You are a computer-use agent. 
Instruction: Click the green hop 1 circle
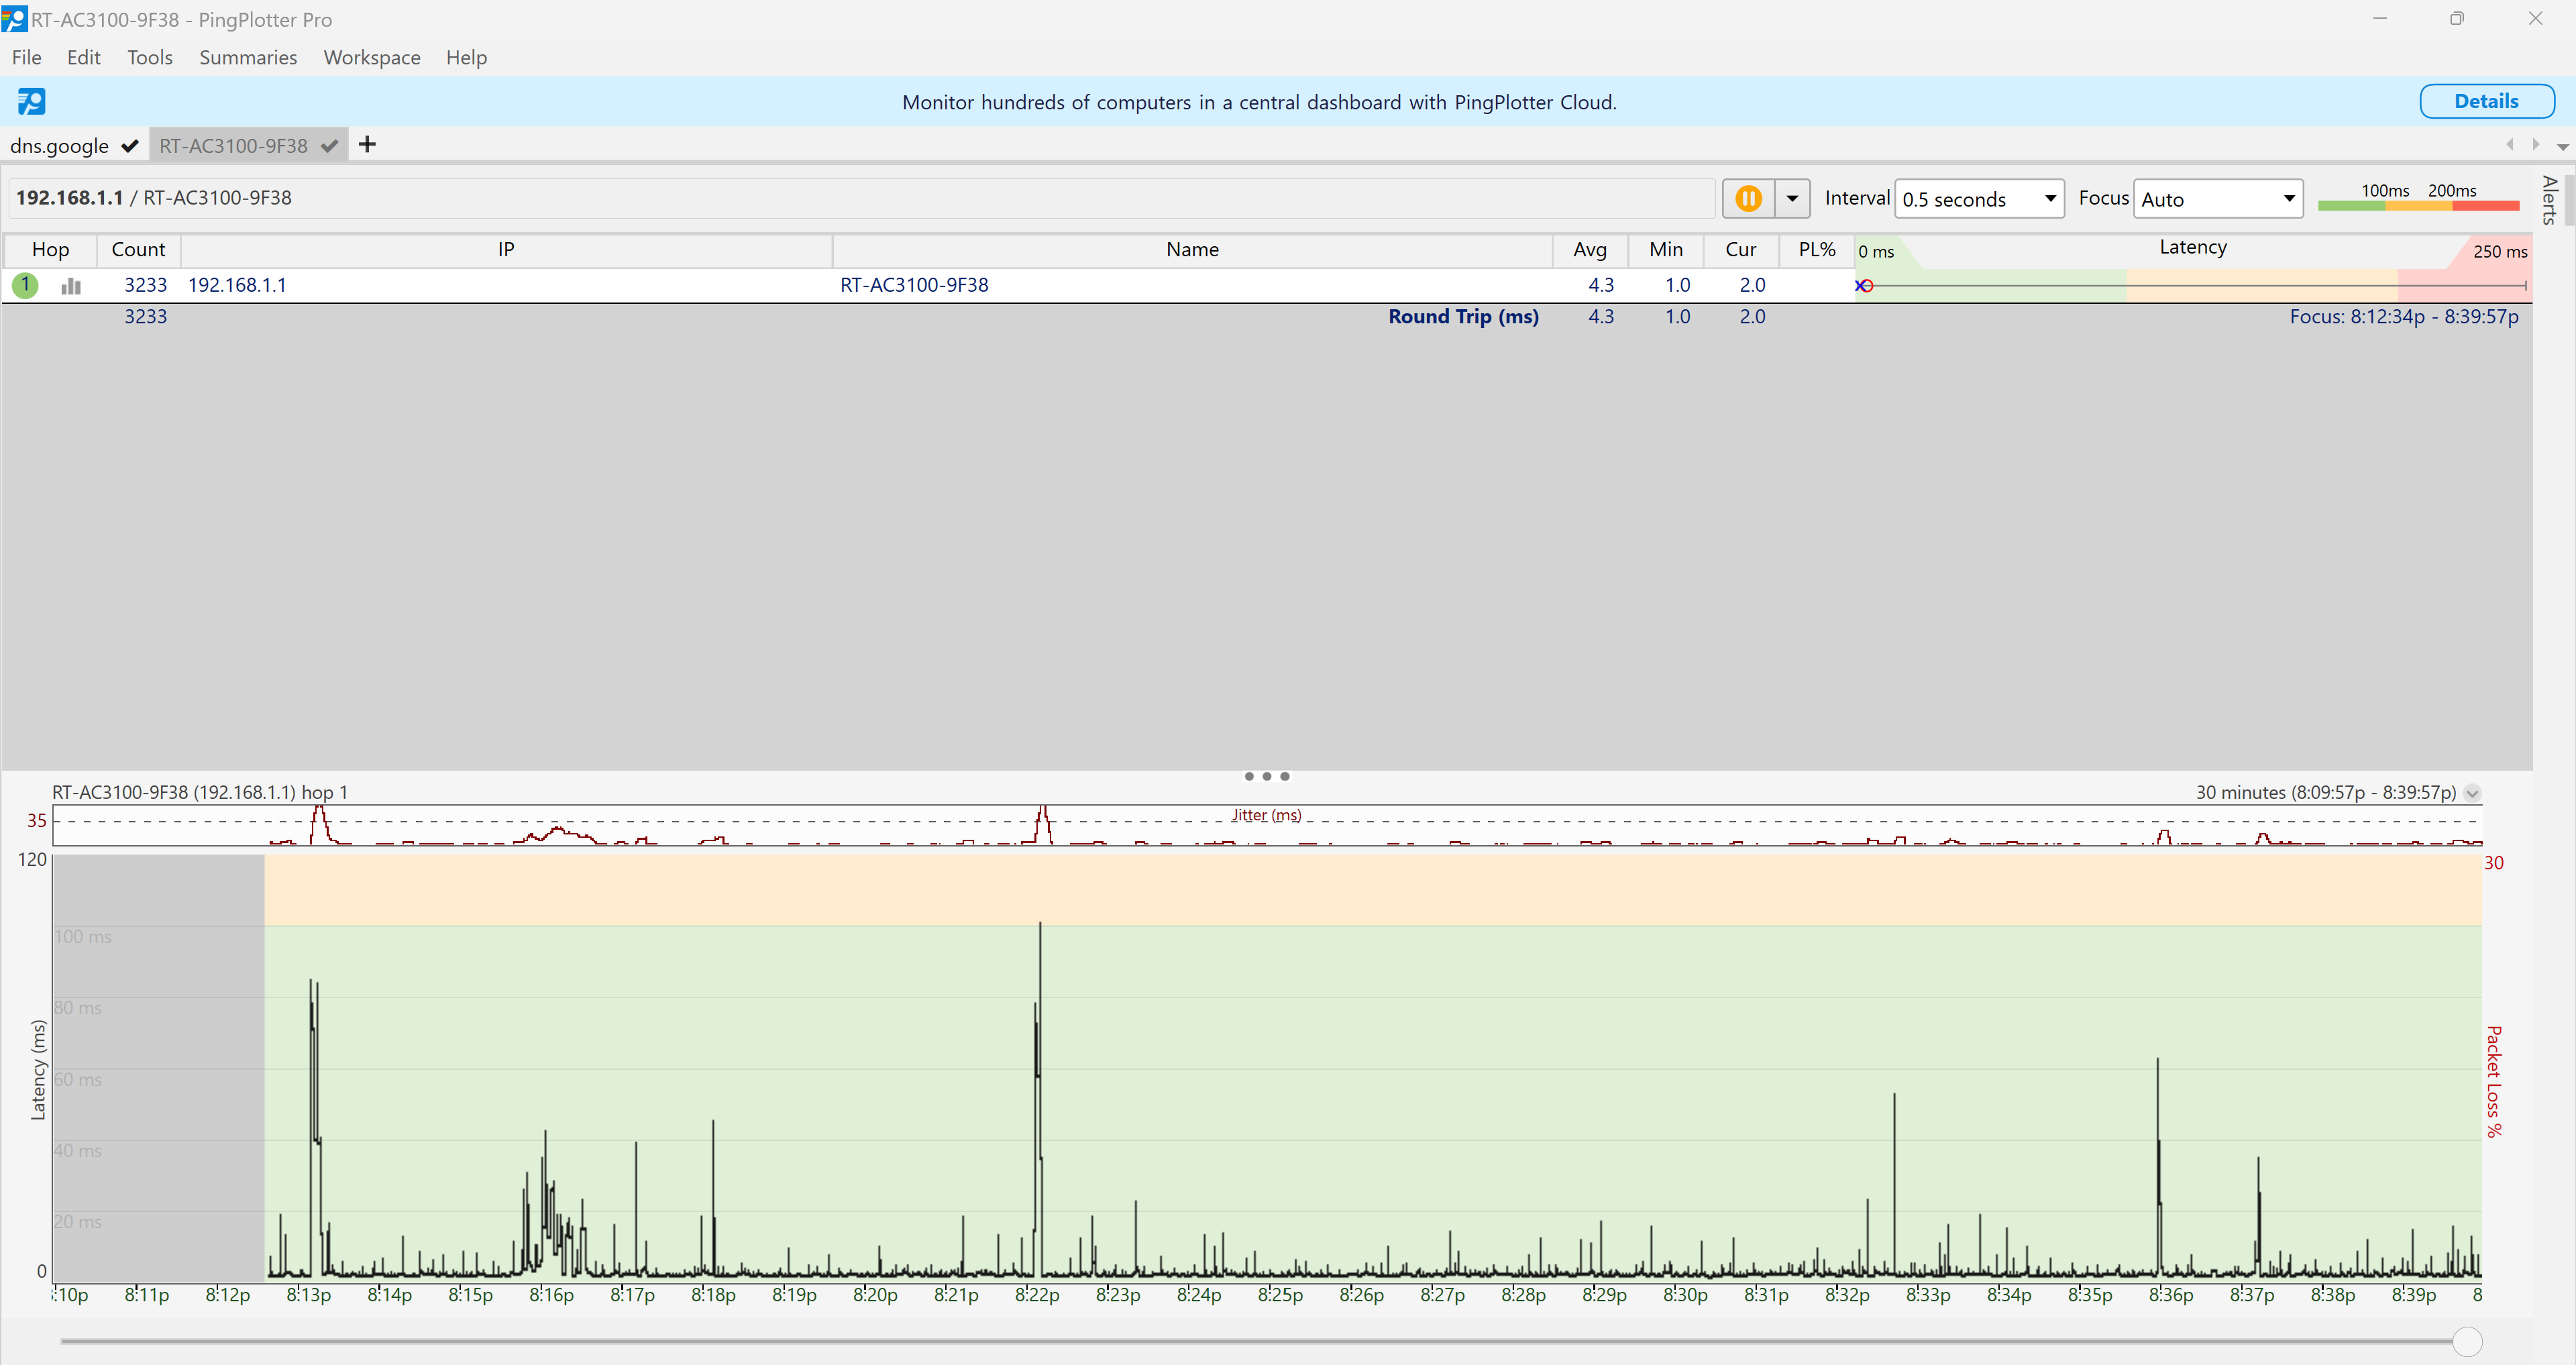pos(25,285)
